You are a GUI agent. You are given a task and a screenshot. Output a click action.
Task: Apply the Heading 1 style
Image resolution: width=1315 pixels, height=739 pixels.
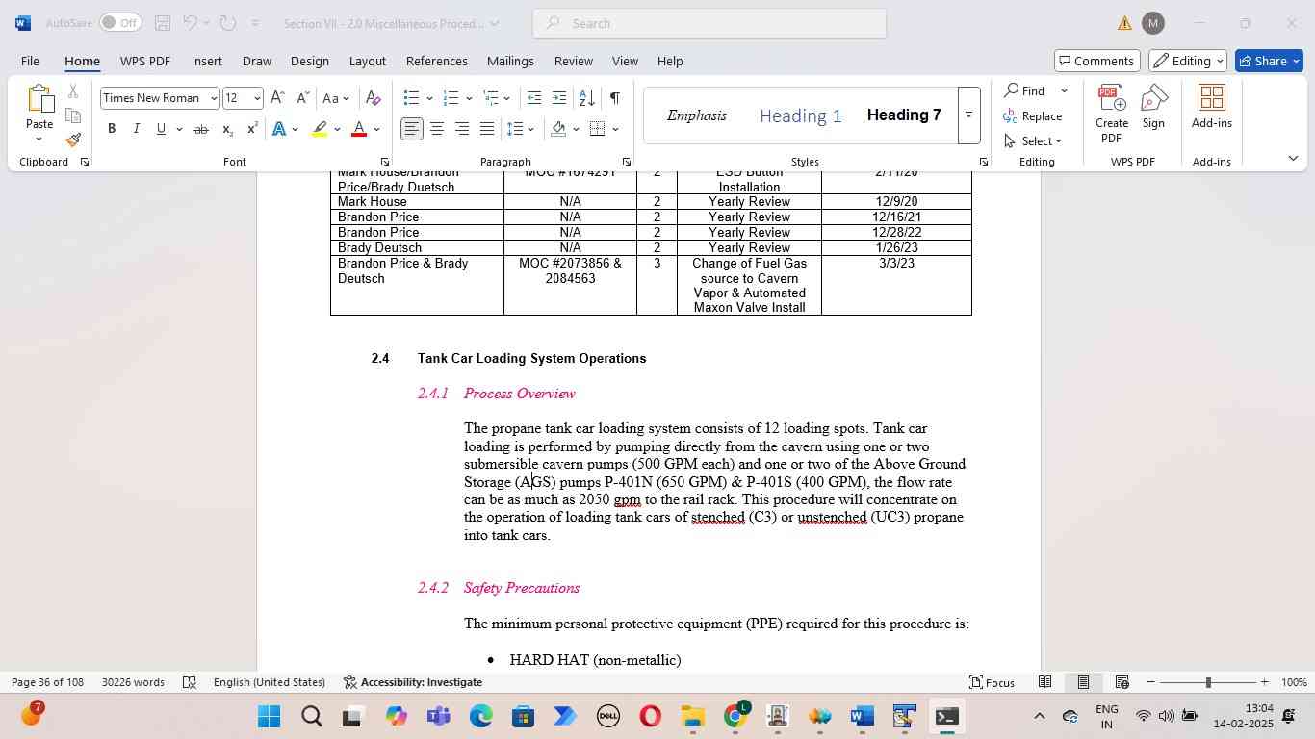(x=801, y=115)
